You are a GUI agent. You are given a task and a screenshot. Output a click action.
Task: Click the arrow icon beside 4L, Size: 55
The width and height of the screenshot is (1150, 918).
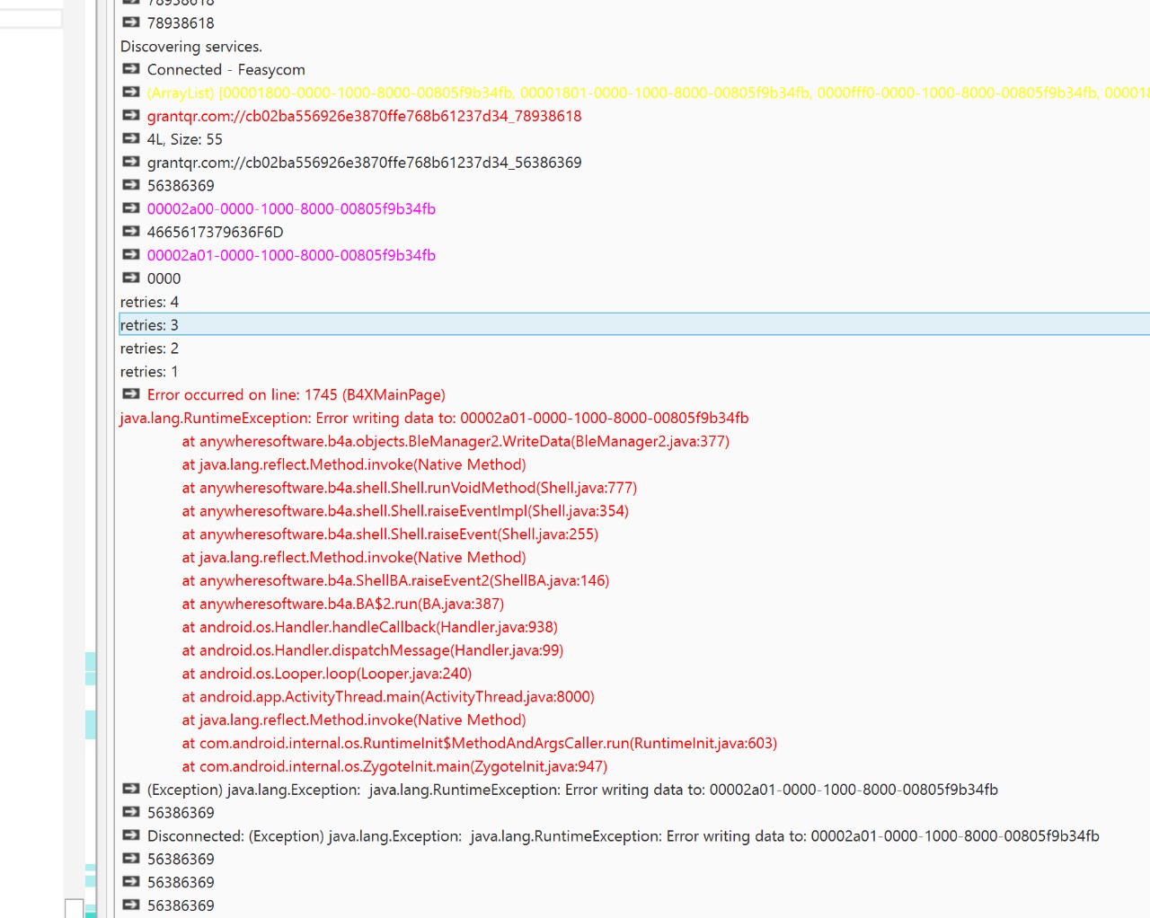pos(131,139)
